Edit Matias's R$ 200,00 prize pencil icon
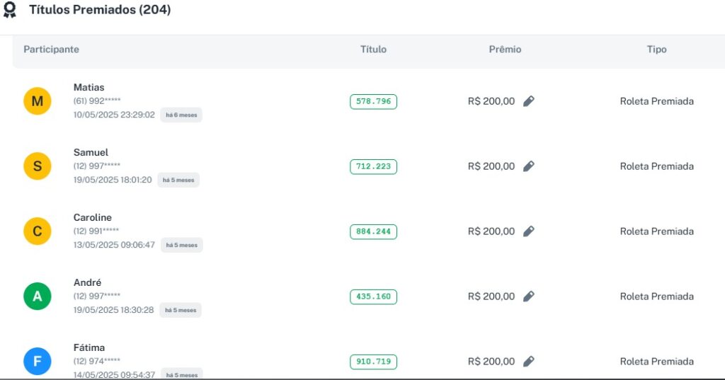Image resolution: width=725 pixels, height=380 pixels. (529, 101)
